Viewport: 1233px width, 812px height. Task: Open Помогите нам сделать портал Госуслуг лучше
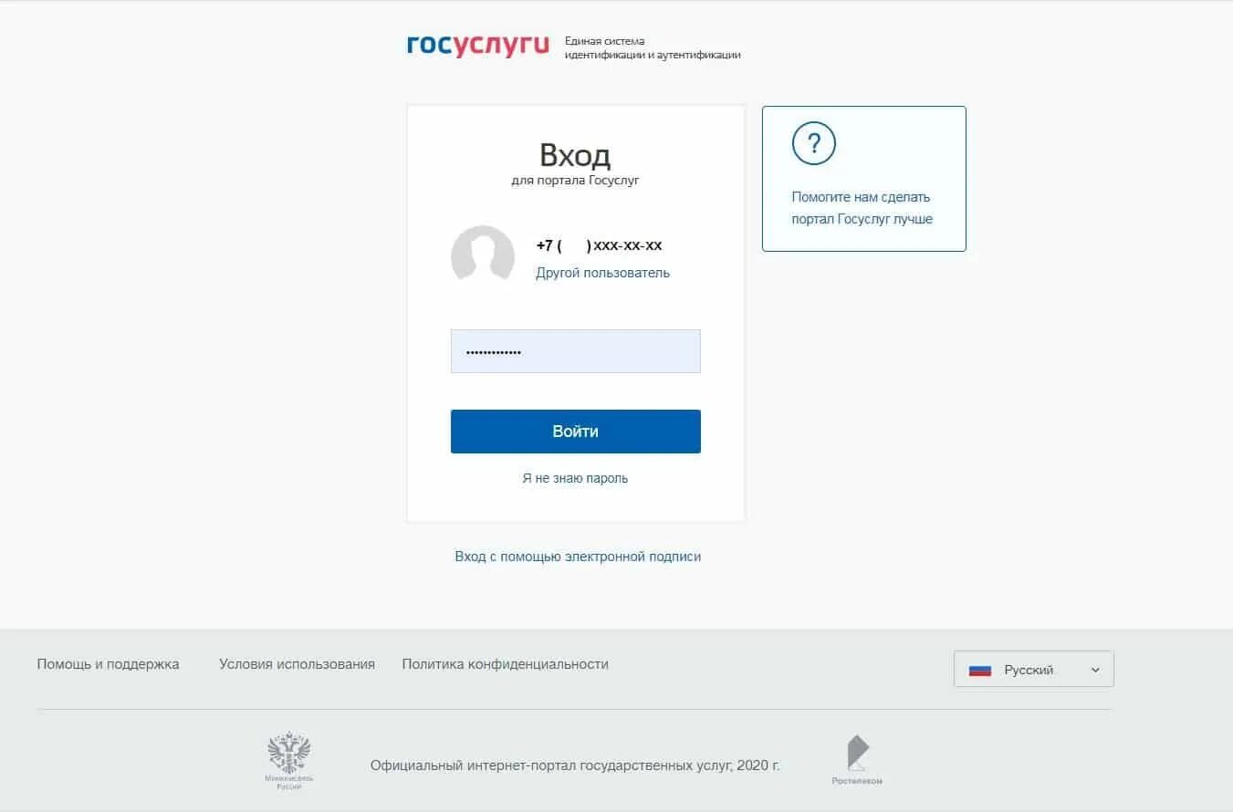pyautogui.click(x=862, y=208)
